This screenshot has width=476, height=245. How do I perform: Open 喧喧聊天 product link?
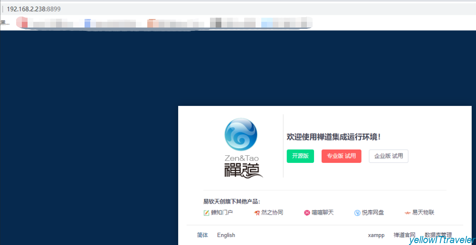323,213
